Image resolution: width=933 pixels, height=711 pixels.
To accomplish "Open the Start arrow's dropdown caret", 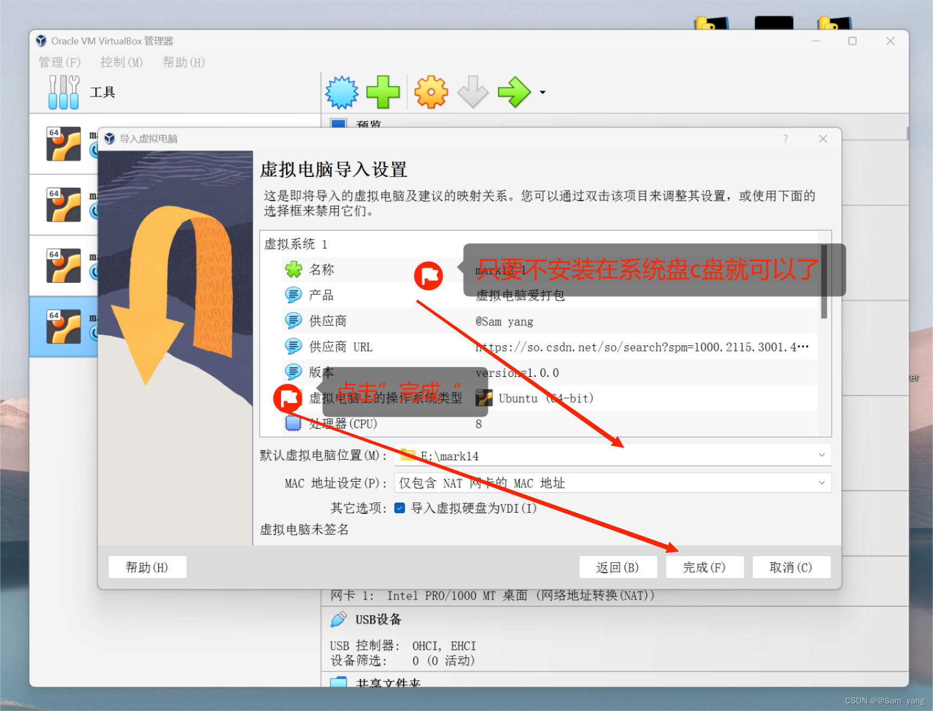I will click(542, 92).
